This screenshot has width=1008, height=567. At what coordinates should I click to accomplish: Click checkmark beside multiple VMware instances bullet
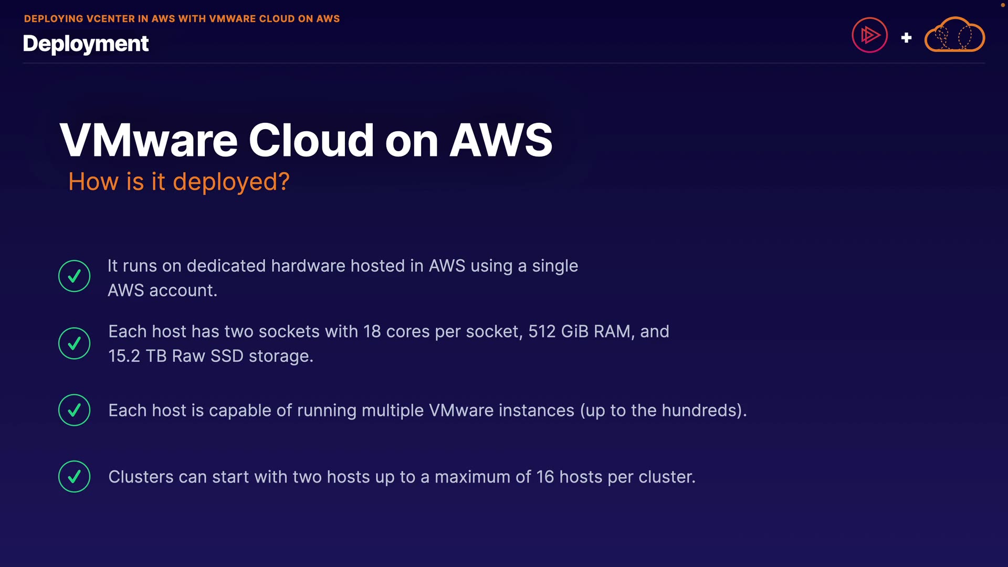[74, 410]
